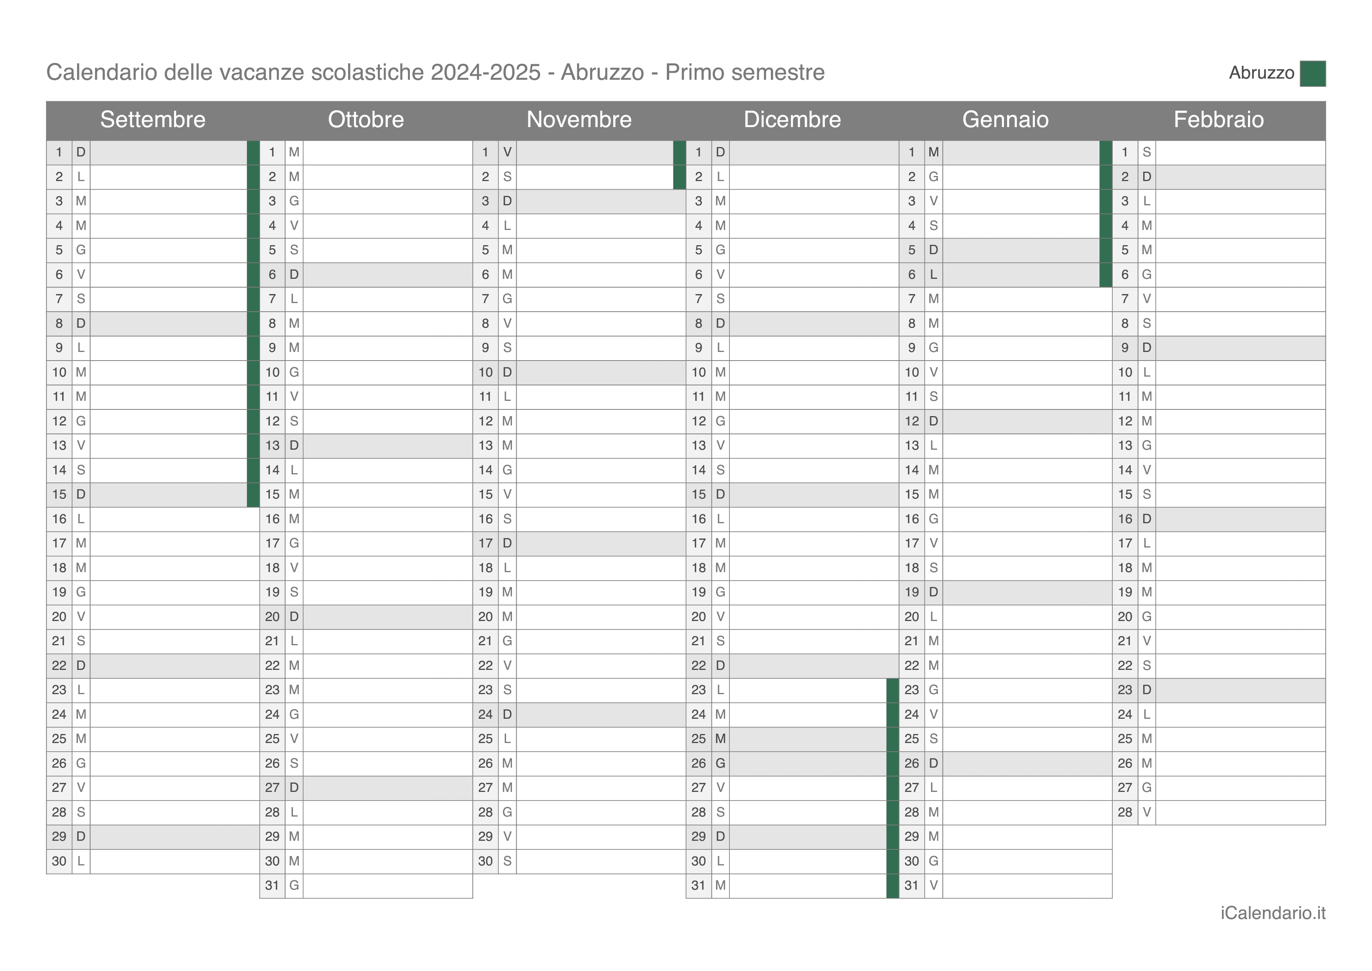The width and height of the screenshot is (1372, 971).
Task: Click day 31 number in Dicembre
Action: 699,885
